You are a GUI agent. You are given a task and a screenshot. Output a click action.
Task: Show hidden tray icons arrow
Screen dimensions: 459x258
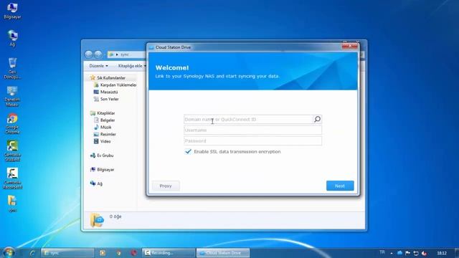coord(392,253)
